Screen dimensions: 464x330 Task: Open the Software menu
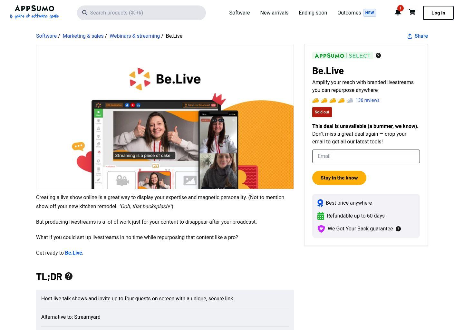tap(239, 13)
